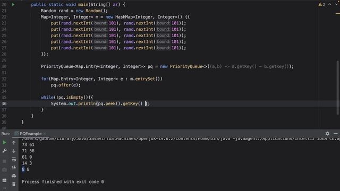
Task: Click line number 30 in the gutter
Action: (4, 66)
